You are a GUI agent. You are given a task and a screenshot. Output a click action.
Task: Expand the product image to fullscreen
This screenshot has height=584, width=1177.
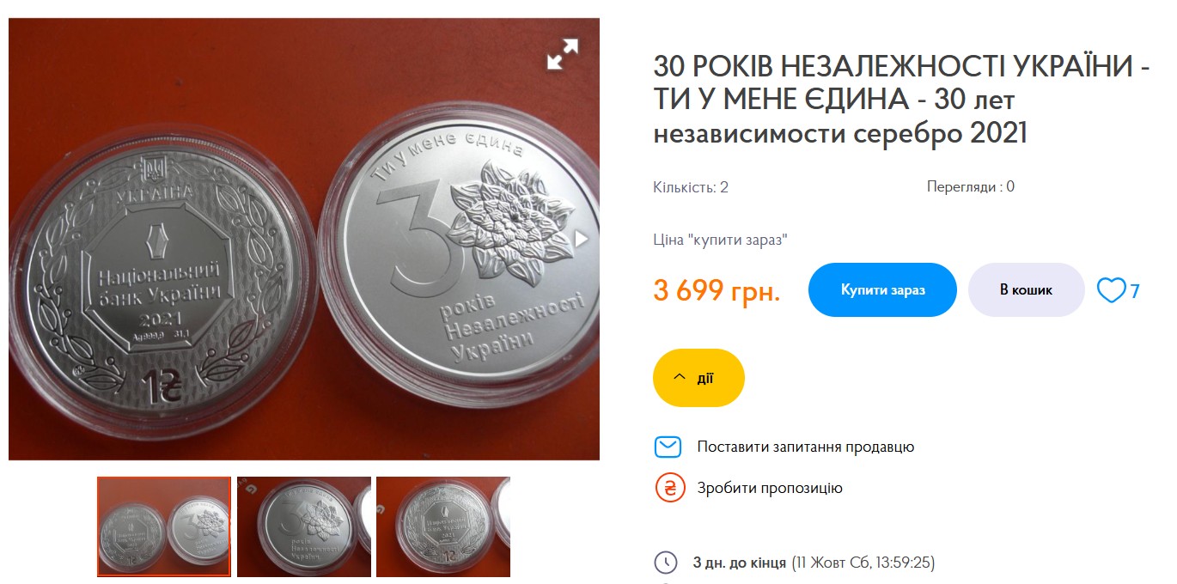563,54
